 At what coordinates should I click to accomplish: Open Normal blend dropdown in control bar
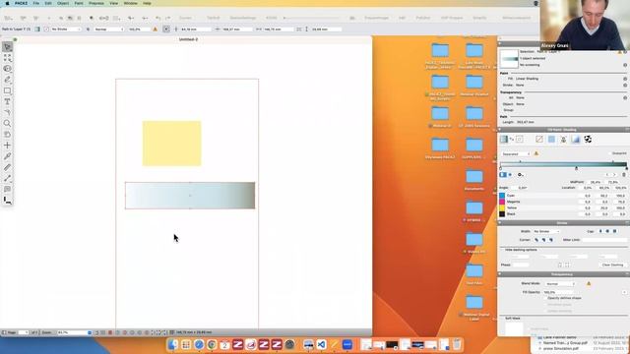point(109,29)
